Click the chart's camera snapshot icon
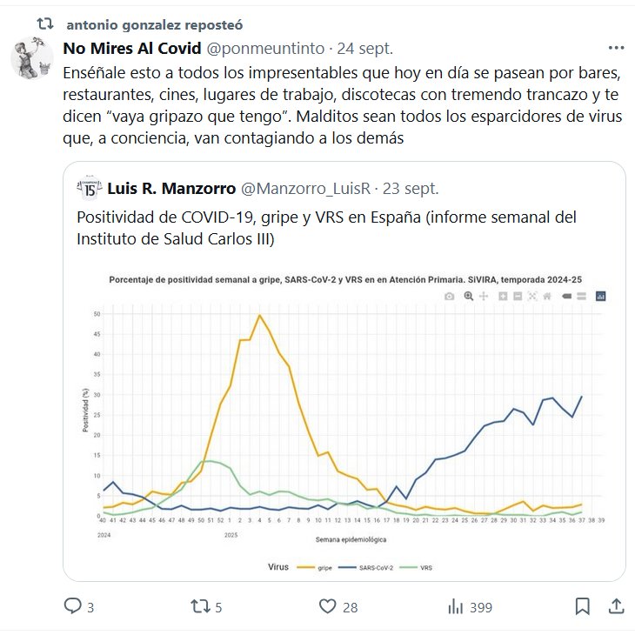This screenshot has width=635, height=635. pyautogui.click(x=449, y=297)
